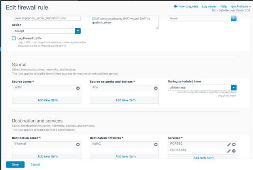Remove Any from Source networks and devices
Image resolution: width=253 pixels, height=170 pixels.
(x=156, y=88)
